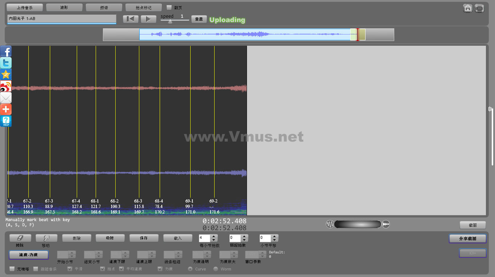
Task: Increase the 每小节拍数 beats-per-bar value
Action: 214,236
